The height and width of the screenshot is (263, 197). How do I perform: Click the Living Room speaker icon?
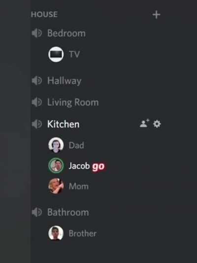coord(36,102)
